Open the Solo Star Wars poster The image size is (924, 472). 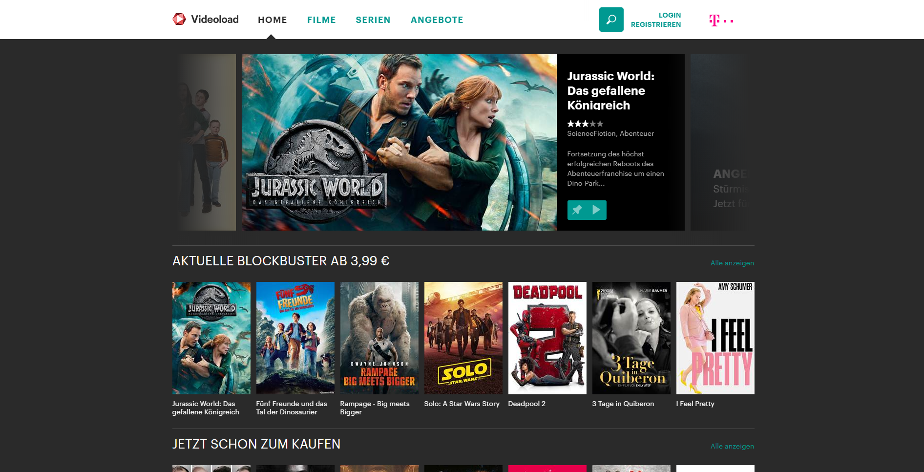pos(463,338)
